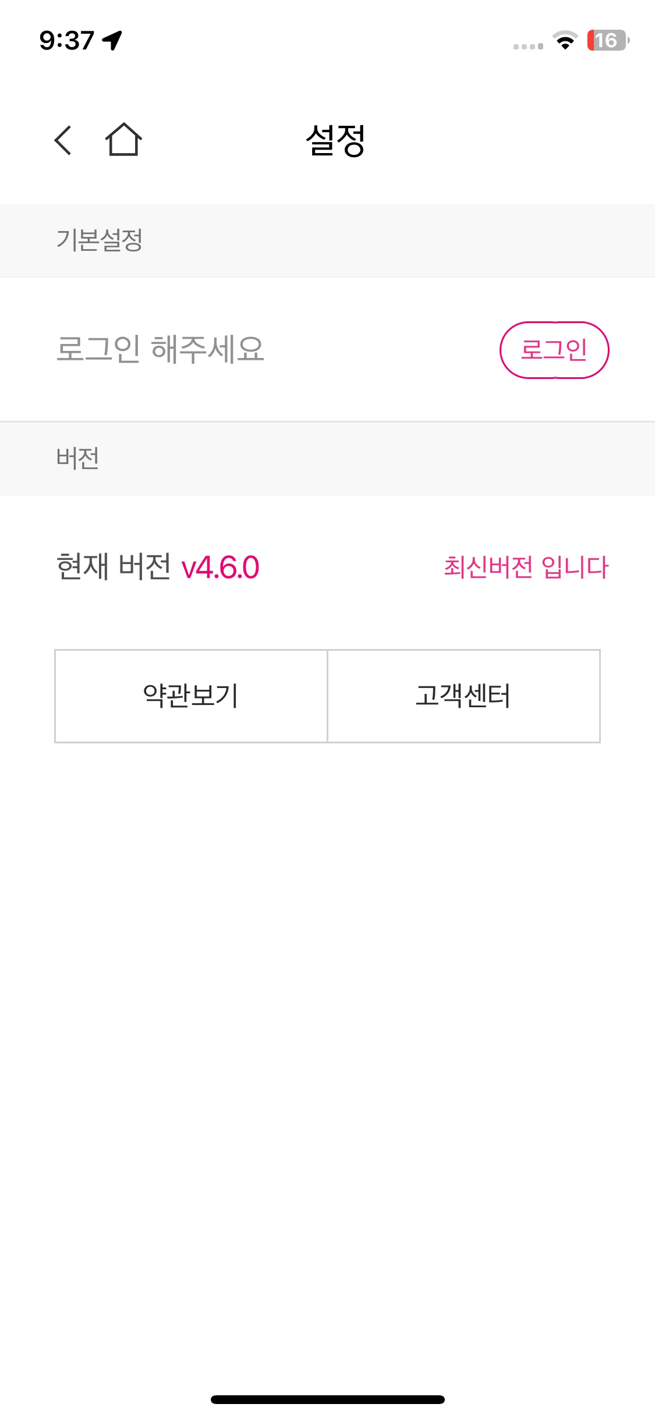The width and height of the screenshot is (655, 1418).
Task: Tap the home indicator bar at bottom
Action: coord(328,1399)
